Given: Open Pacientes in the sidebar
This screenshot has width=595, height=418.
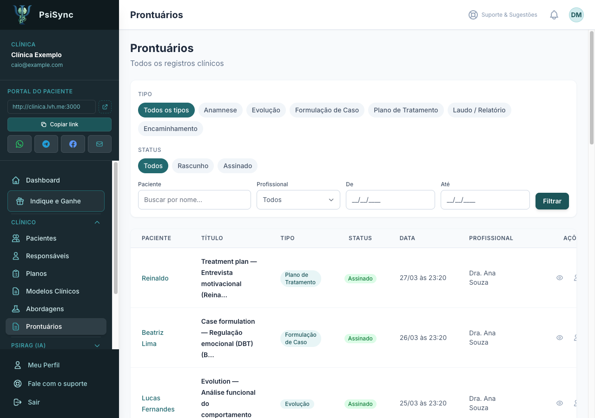Looking at the screenshot, I should pyautogui.click(x=56, y=238).
